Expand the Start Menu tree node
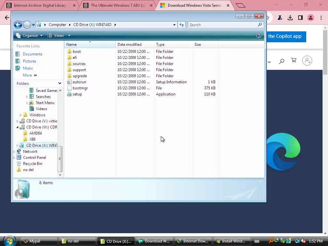The width and height of the screenshot is (328, 246). (27, 103)
